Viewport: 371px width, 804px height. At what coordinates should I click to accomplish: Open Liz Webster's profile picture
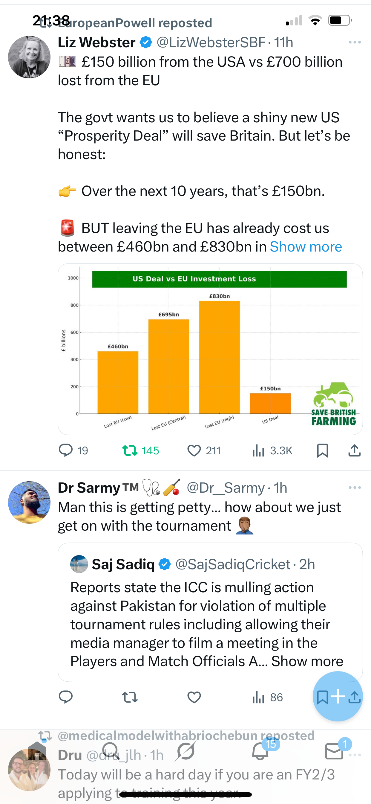click(29, 57)
